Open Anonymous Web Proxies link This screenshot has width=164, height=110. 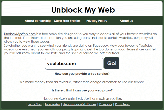tap(80, 104)
